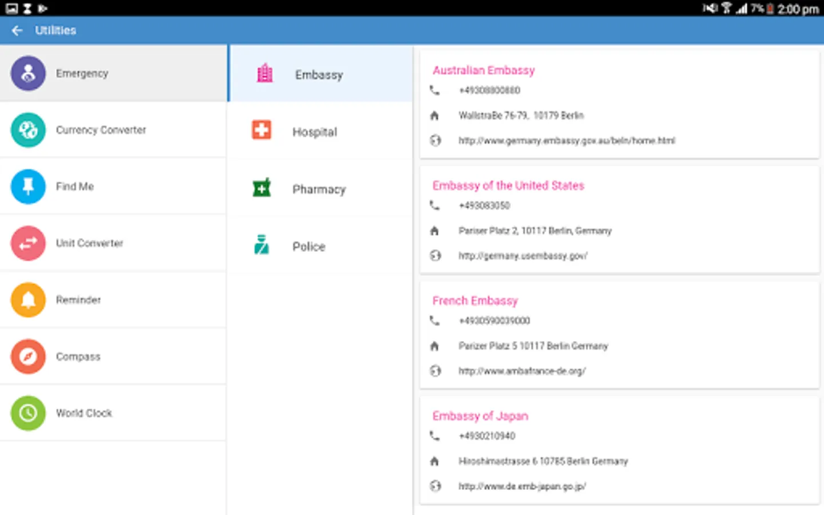Screen dimensions: 824x515
Task: Tap the World Clock green icon
Action: (x=28, y=413)
